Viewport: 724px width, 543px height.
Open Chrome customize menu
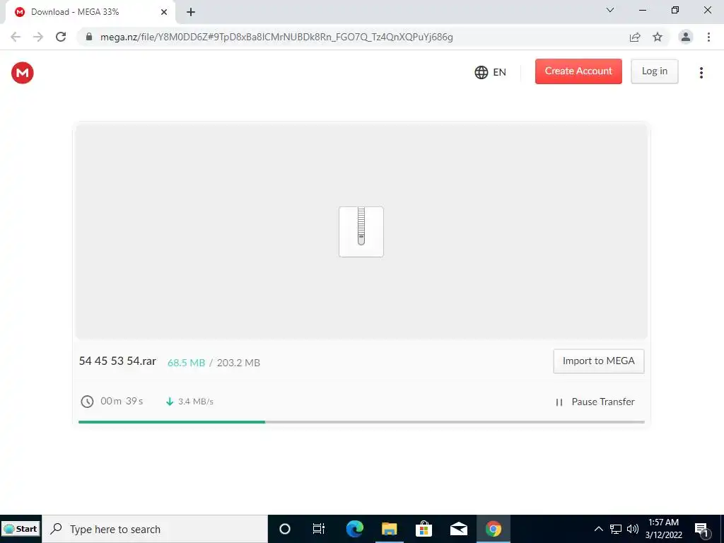[708, 37]
